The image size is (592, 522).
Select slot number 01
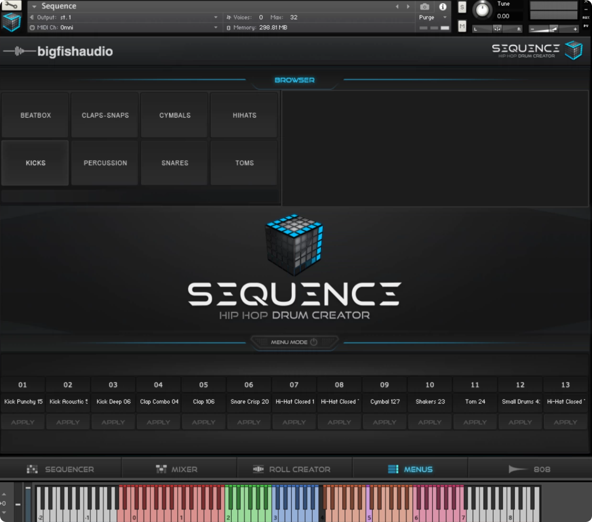[x=22, y=385]
